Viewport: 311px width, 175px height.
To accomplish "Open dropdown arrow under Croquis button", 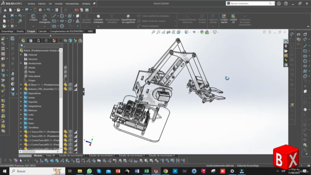I will (34, 26).
